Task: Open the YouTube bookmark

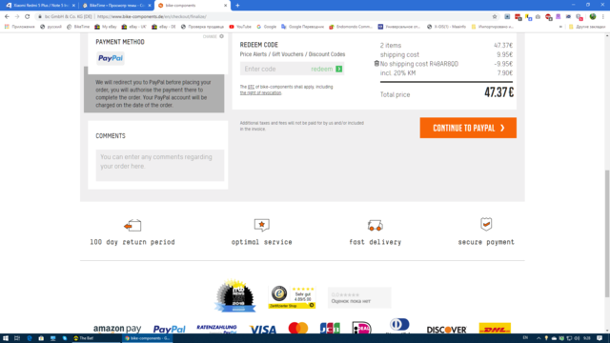Action: [x=240, y=27]
